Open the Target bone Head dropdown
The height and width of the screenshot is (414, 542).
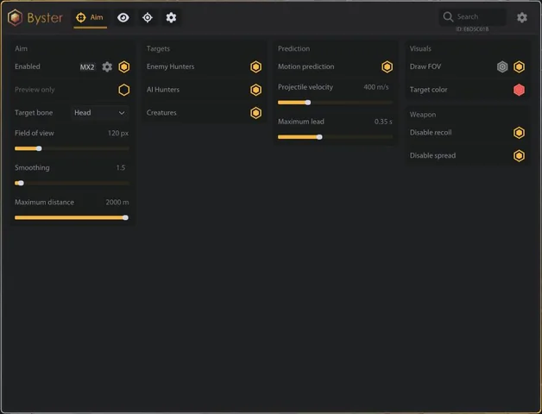(x=100, y=113)
